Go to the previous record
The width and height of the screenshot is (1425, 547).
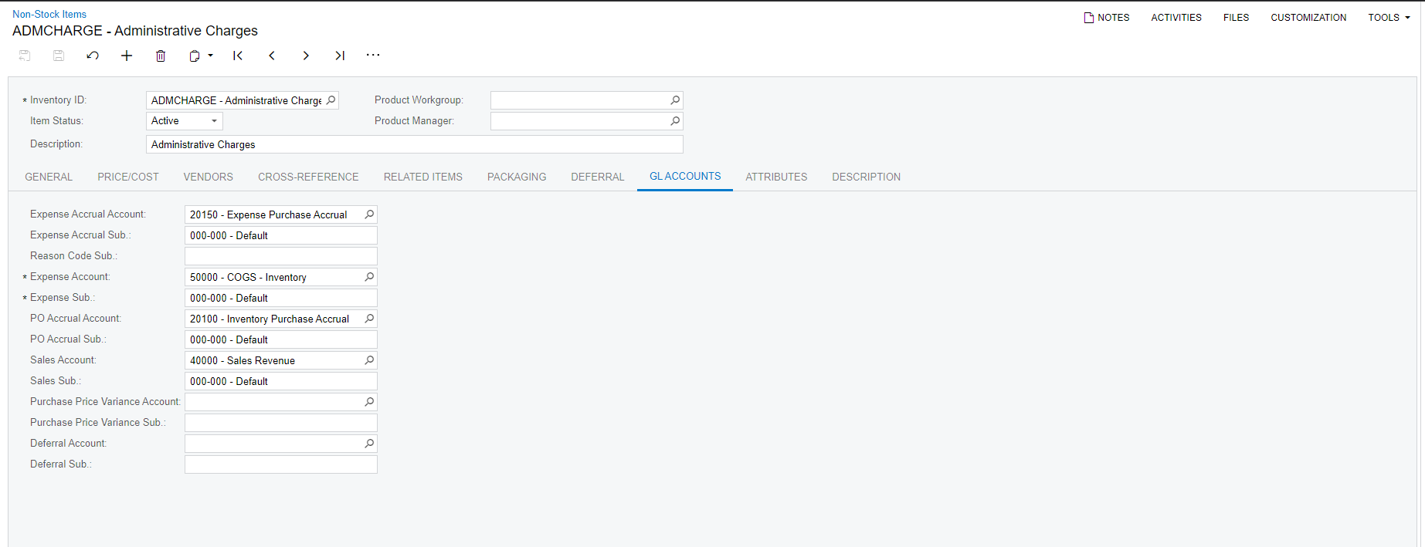pyautogui.click(x=272, y=56)
